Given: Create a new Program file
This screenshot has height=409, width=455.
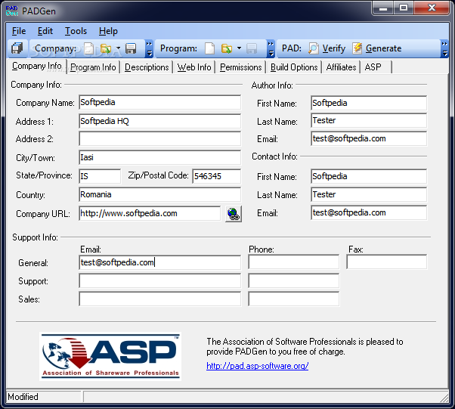Looking at the screenshot, I should (210, 48).
